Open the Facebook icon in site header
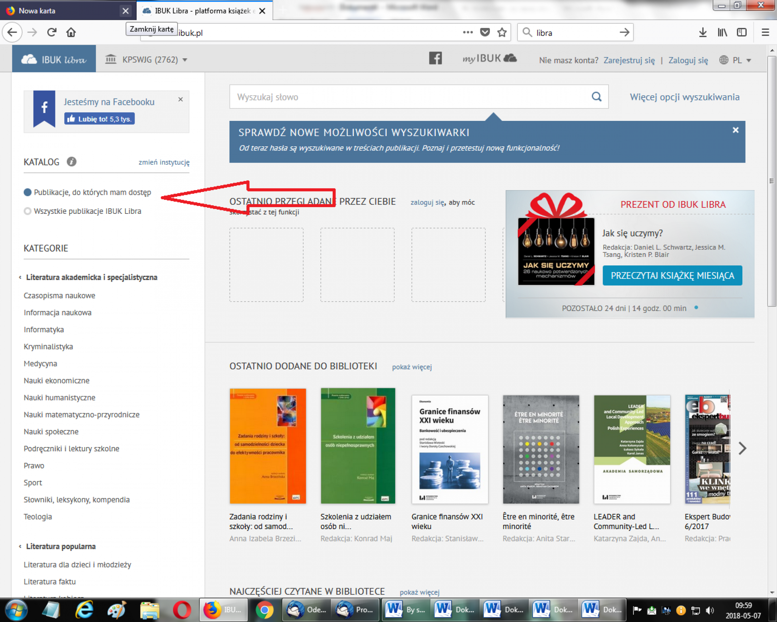The width and height of the screenshot is (777, 622). [x=435, y=58]
